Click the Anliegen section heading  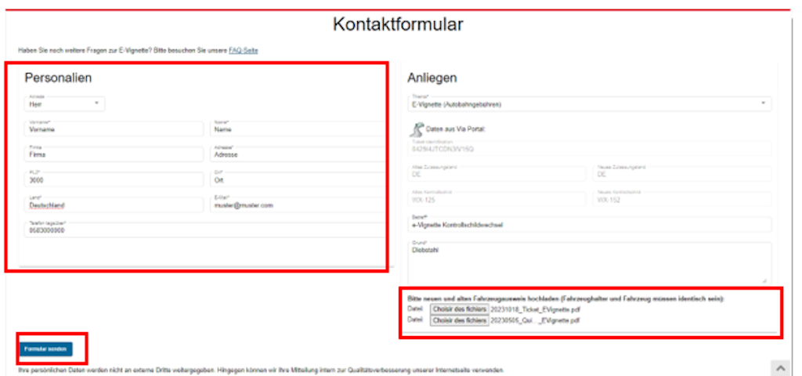[432, 78]
